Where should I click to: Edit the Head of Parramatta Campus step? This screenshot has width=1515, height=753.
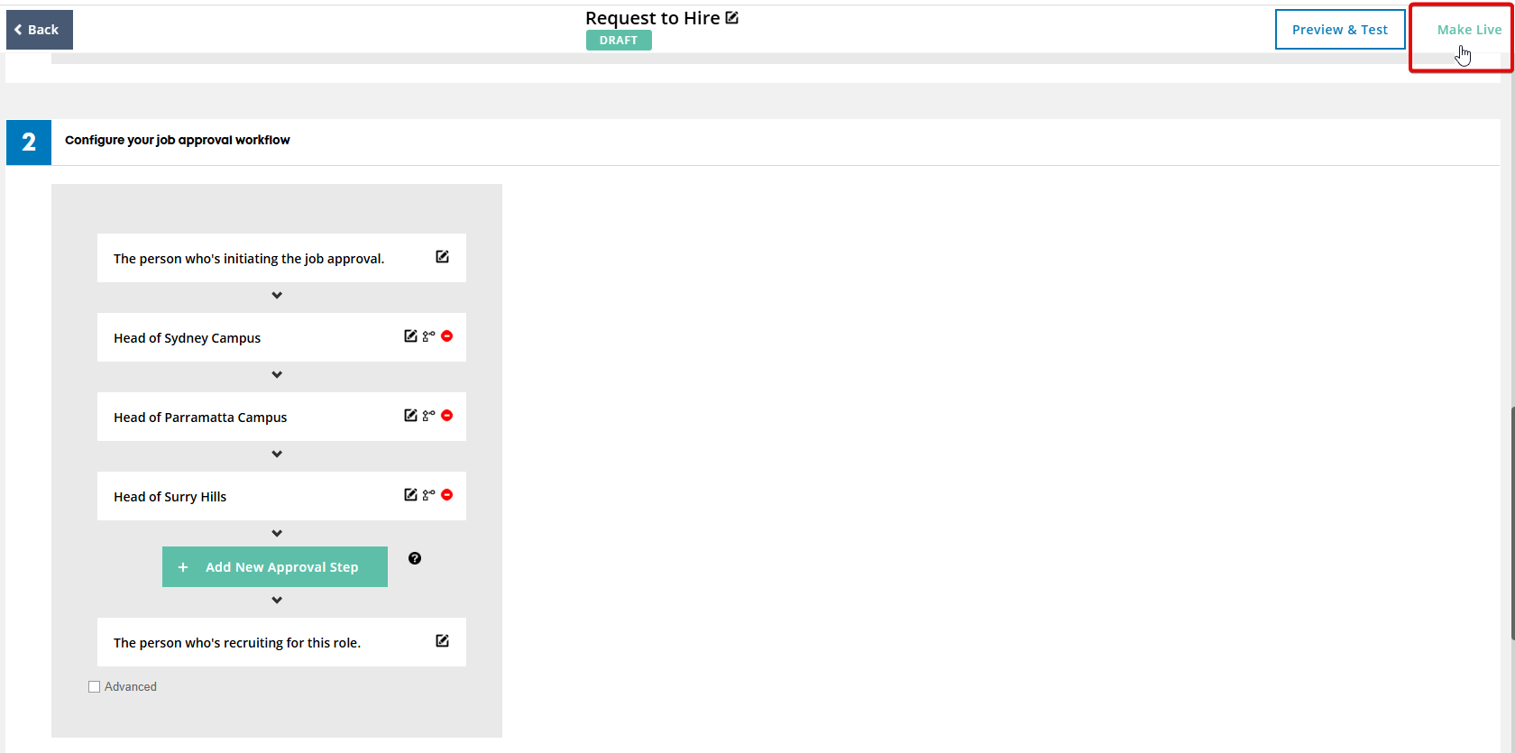coord(410,416)
